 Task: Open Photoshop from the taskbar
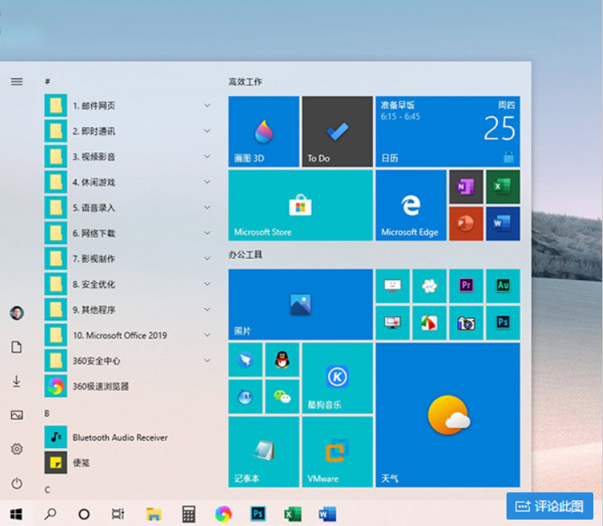(x=258, y=514)
